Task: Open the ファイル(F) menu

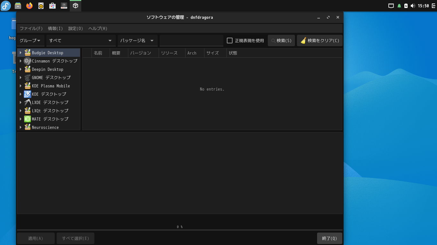Action: 31,28
